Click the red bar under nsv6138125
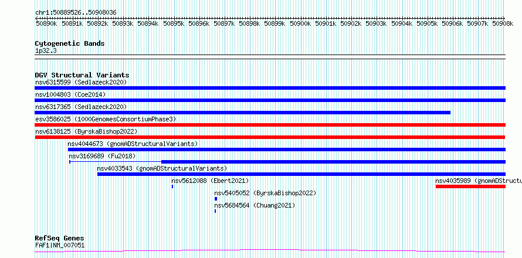 pyautogui.click(x=270, y=137)
